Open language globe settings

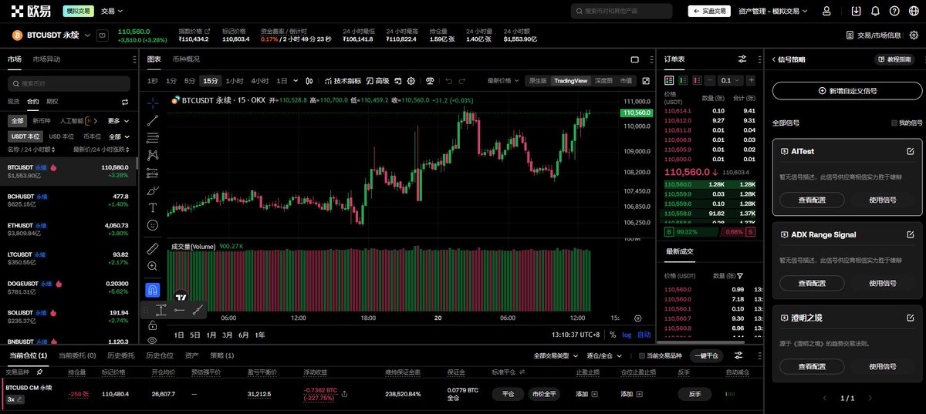[x=913, y=11]
